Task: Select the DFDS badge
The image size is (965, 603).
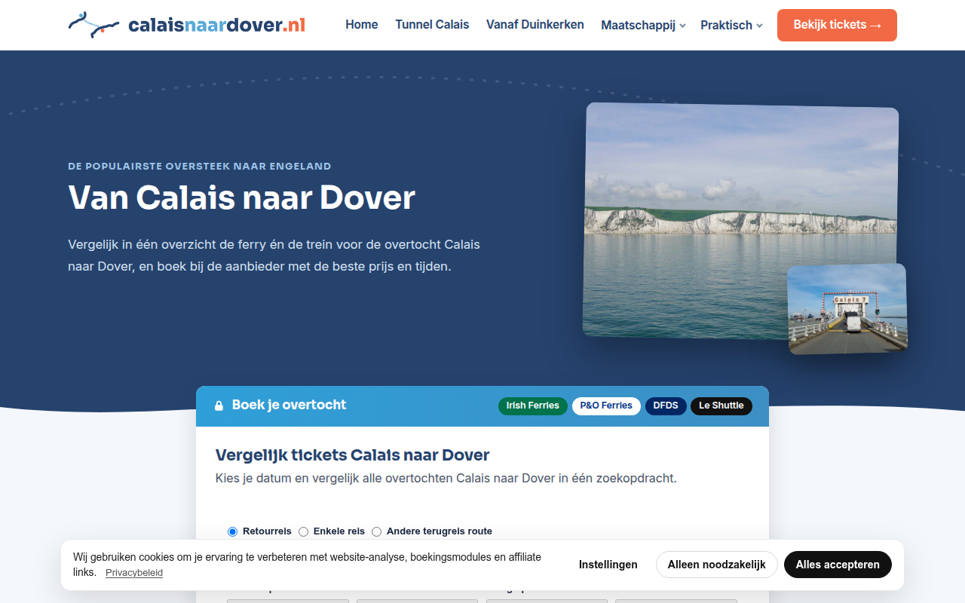Action: pyautogui.click(x=666, y=406)
